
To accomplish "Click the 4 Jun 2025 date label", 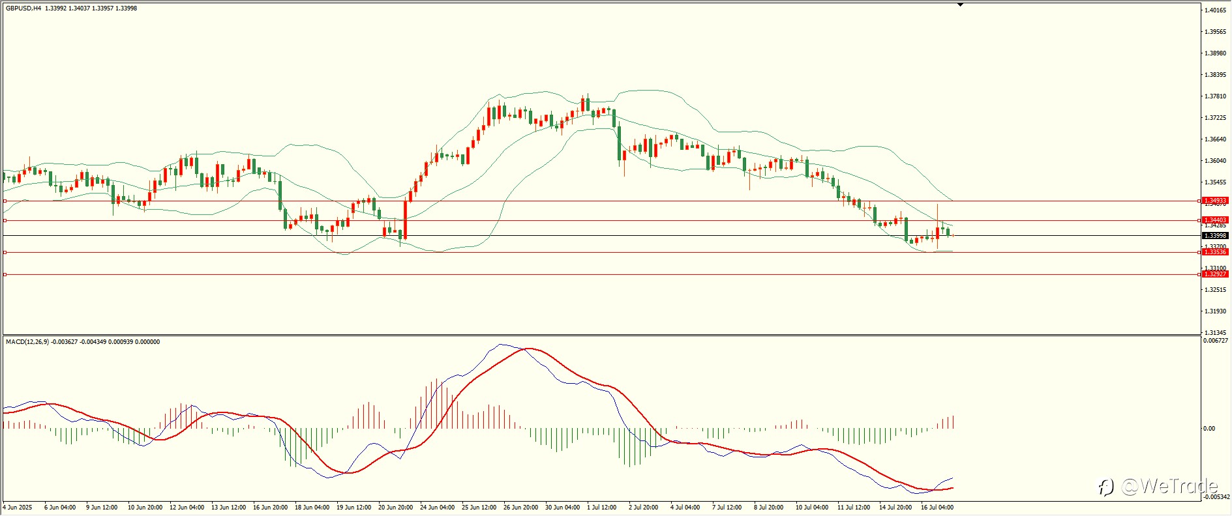I will pyautogui.click(x=18, y=507).
